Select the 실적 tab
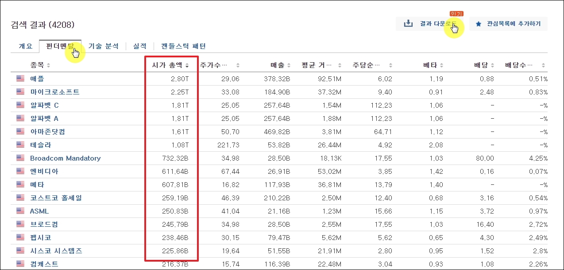The height and width of the screenshot is (270, 564). tap(139, 46)
